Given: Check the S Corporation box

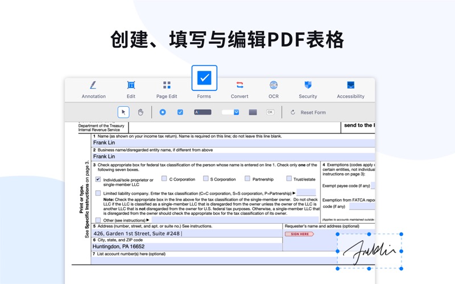Looking at the screenshot, I should 206,178.
